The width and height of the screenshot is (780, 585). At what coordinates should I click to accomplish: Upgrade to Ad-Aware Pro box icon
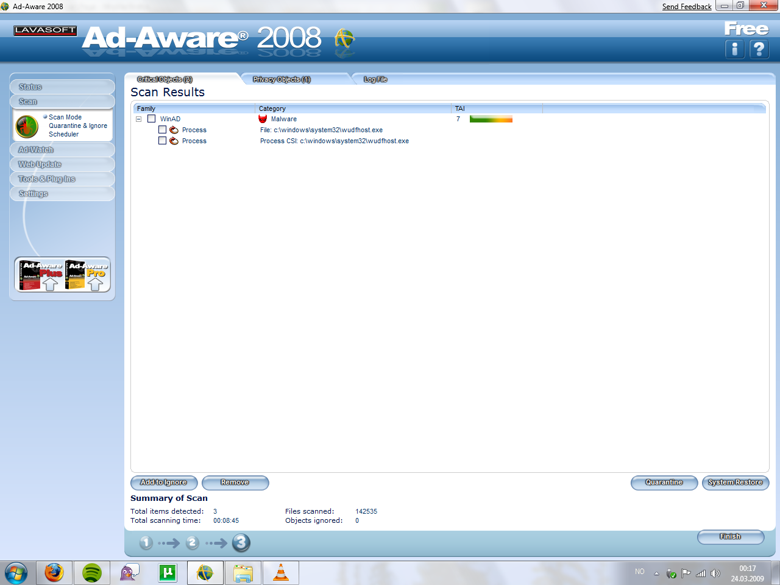86,275
